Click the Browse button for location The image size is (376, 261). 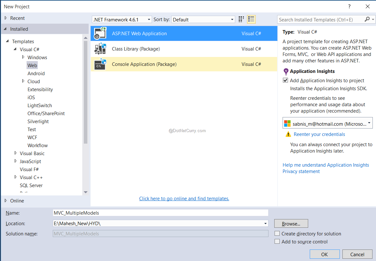point(291,223)
